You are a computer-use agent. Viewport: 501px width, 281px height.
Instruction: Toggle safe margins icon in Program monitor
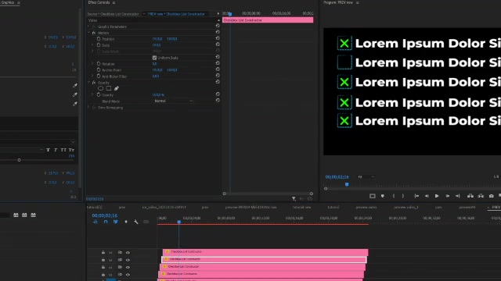(373, 196)
